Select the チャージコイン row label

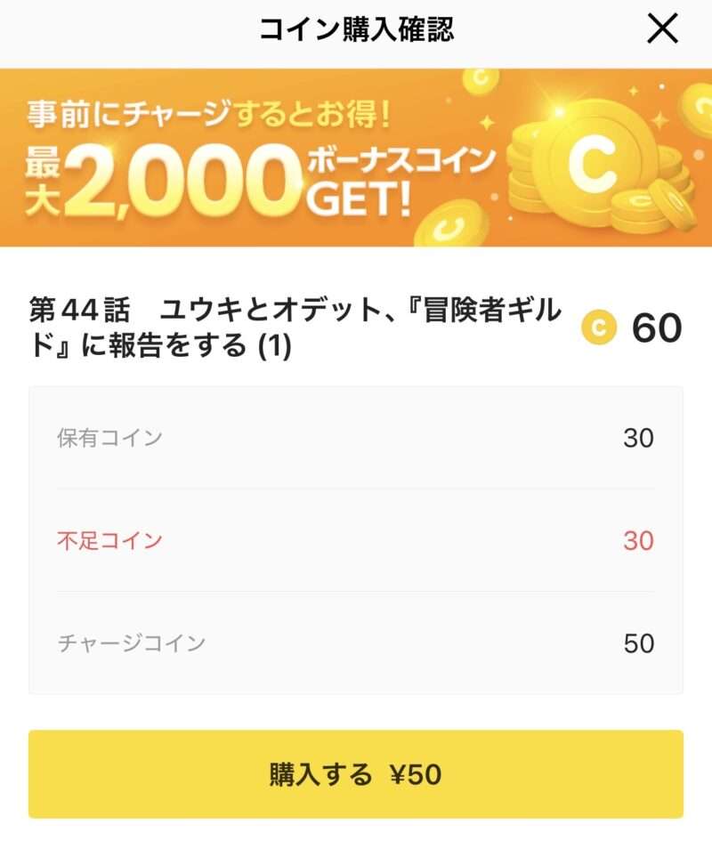(131, 643)
